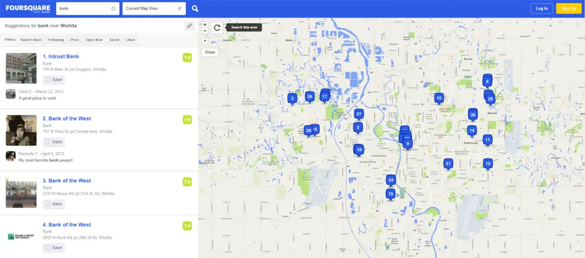Save Bank of the West on Rock Rd
585x258 pixels.
pyautogui.click(x=54, y=248)
